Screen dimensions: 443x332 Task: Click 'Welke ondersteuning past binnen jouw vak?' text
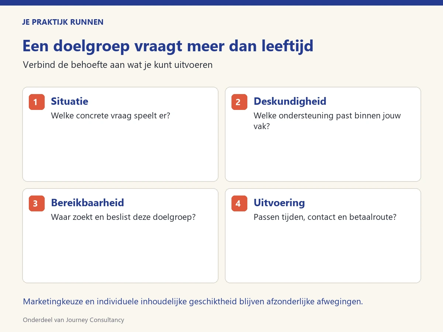[327, 121]
